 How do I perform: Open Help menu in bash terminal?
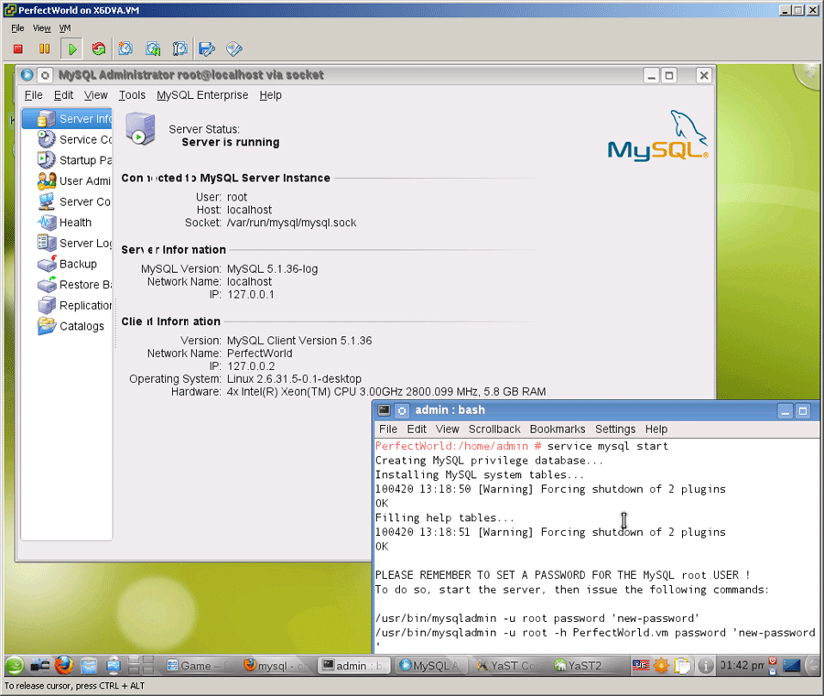coord(656,429)
